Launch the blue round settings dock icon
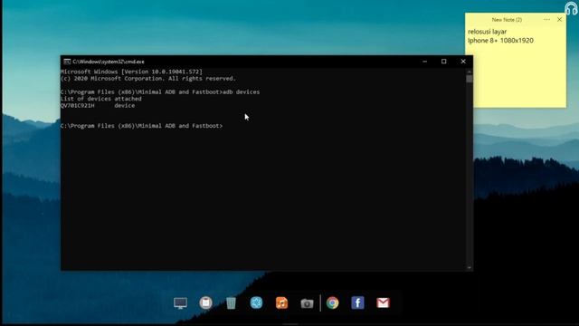 (x=256, y=302)
